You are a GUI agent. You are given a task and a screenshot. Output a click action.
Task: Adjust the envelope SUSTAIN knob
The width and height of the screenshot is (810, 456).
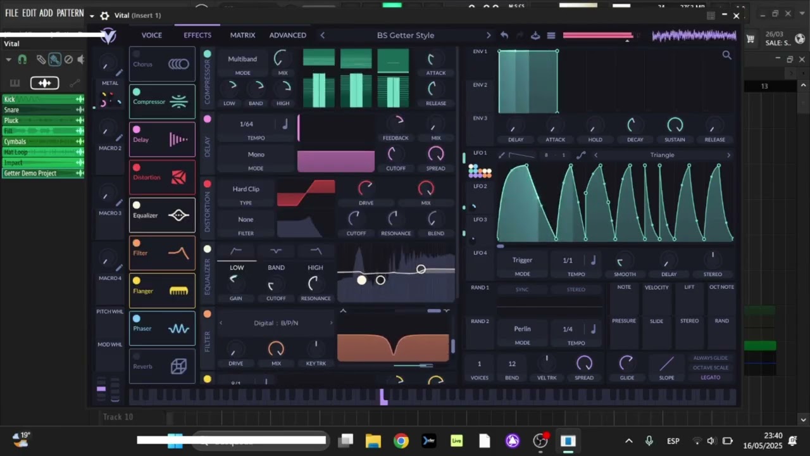tap(675, 125)
